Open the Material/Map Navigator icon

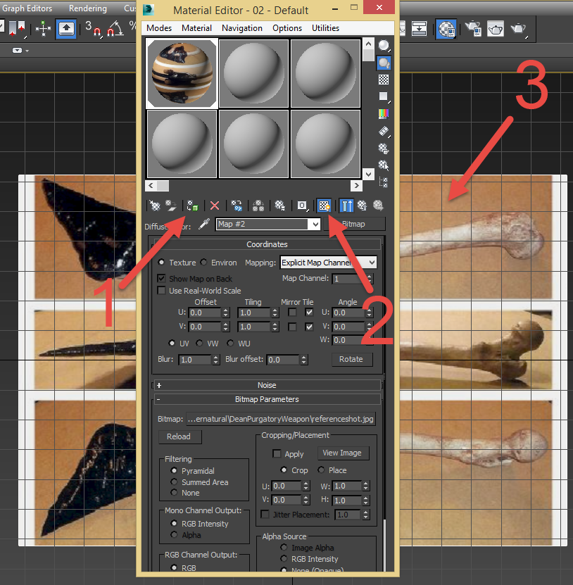point(384,182)
